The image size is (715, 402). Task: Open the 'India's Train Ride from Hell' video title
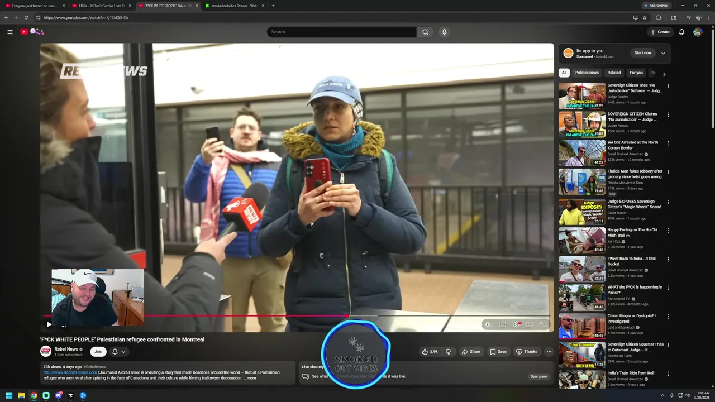(631, 373)
